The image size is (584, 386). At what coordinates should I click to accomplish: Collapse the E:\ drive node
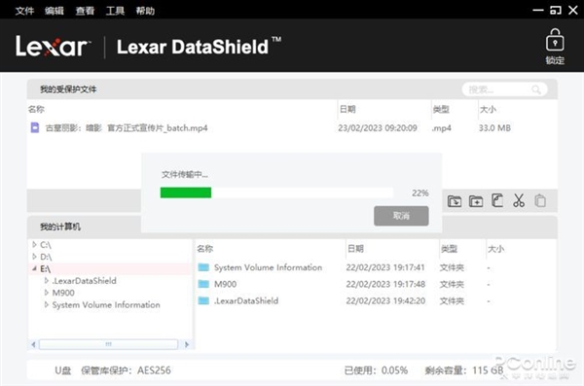click(34, 268)
